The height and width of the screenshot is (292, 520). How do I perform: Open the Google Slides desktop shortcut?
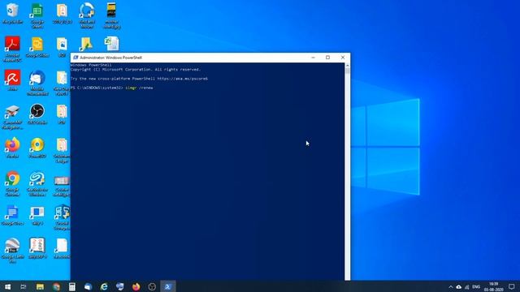37,47
